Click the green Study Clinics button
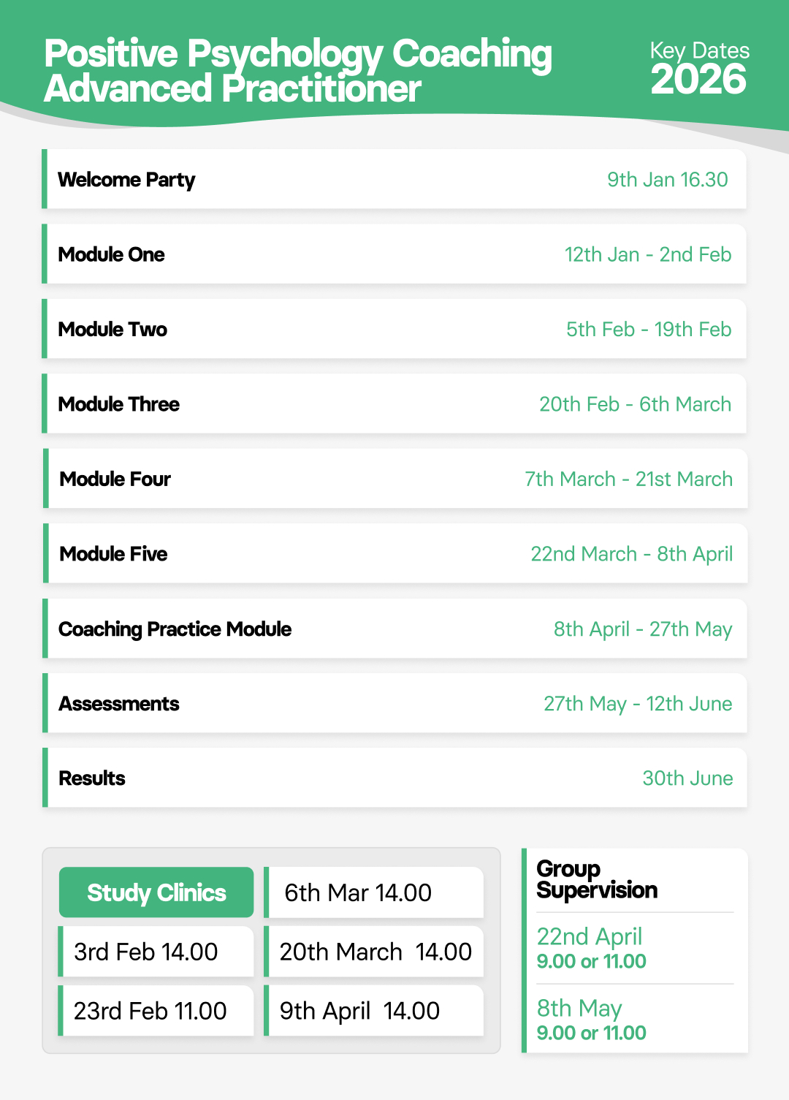Screen dimensions: 789x1100 coord(156,892)
